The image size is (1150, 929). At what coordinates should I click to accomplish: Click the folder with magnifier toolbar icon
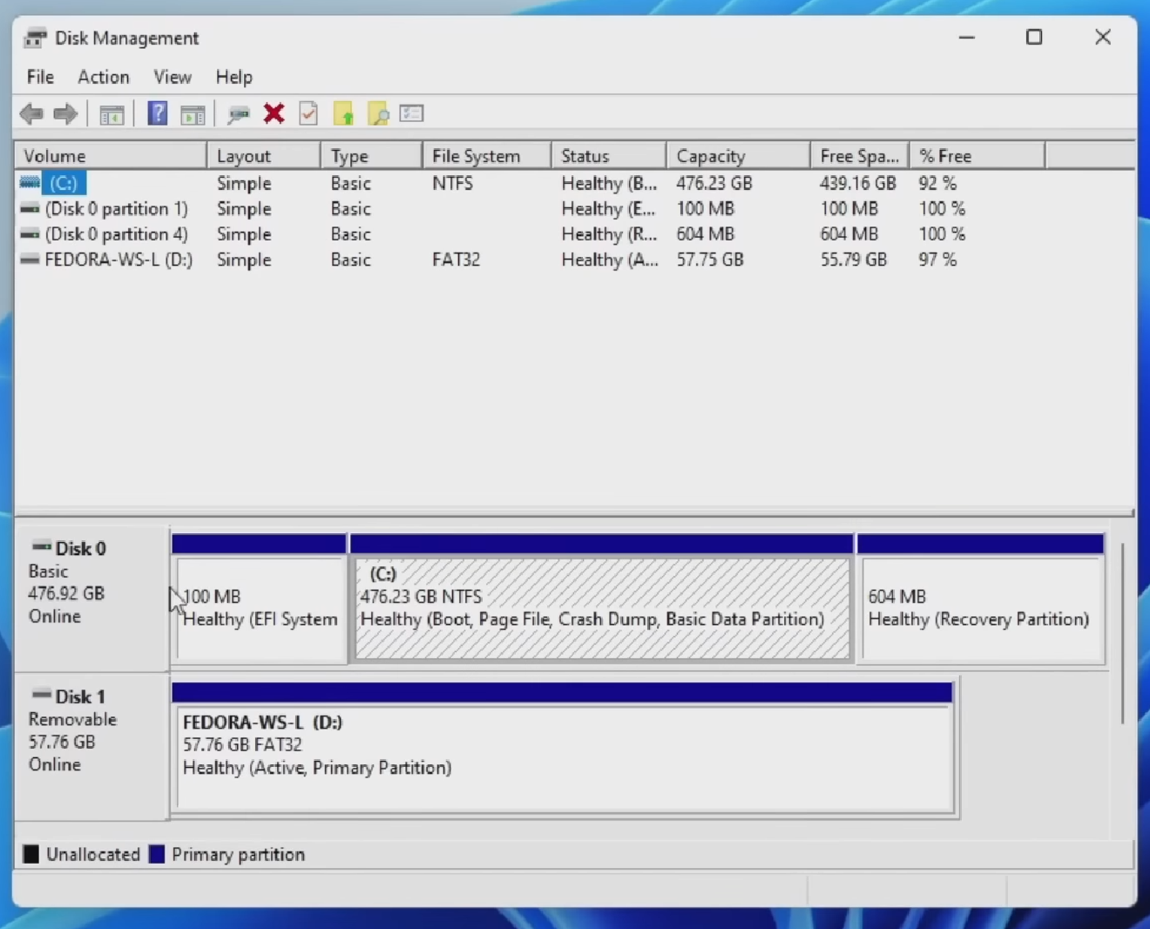[378, 113]
